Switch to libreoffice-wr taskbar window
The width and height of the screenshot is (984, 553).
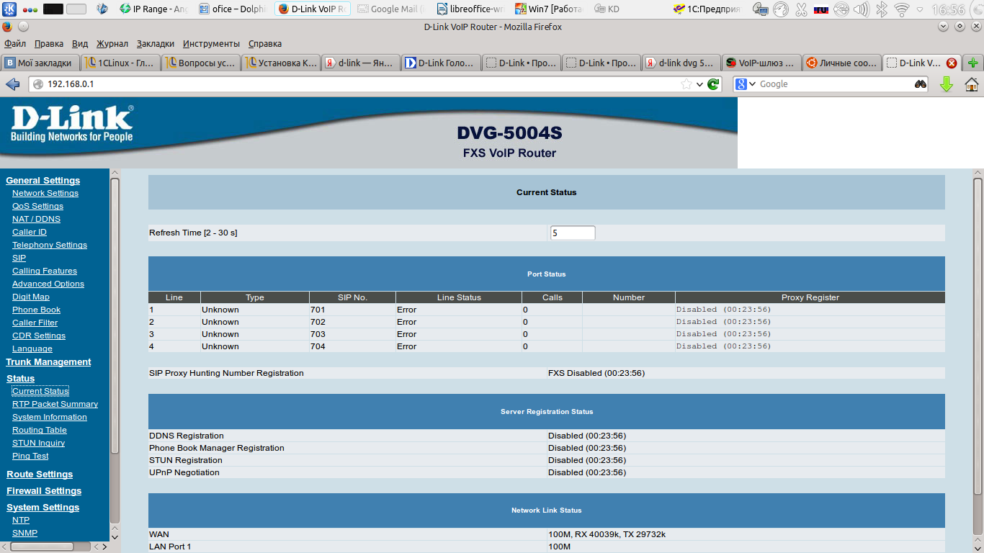(470, 9)
